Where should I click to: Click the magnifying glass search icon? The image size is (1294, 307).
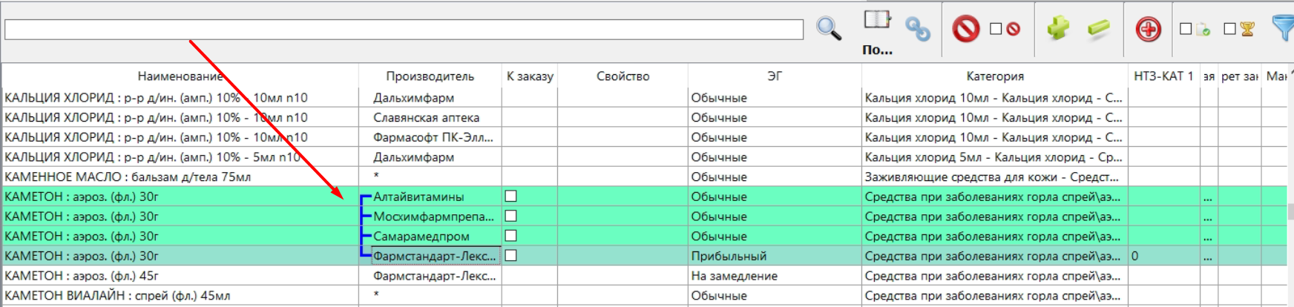(x=828, y=29)
